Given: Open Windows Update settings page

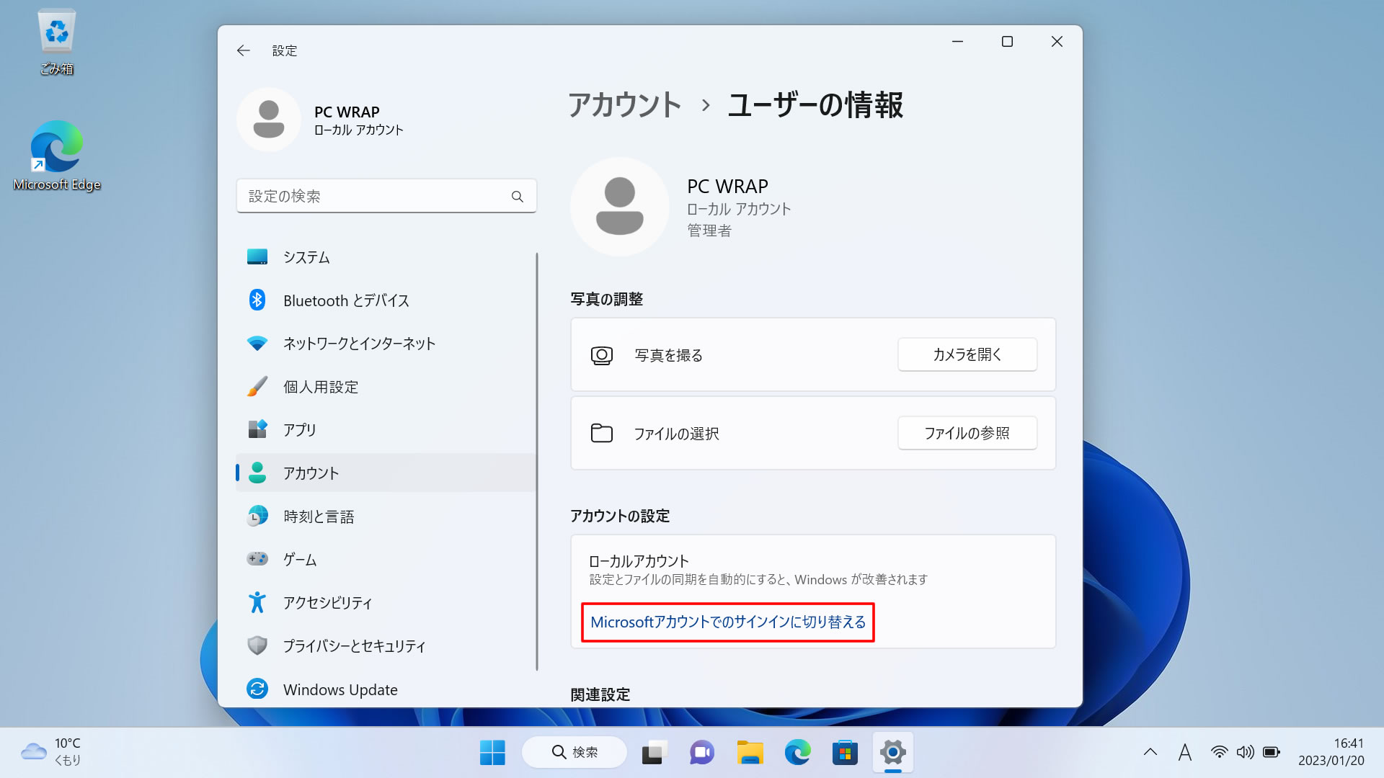Looking at the screenshot, I should [x=386, y=689].
